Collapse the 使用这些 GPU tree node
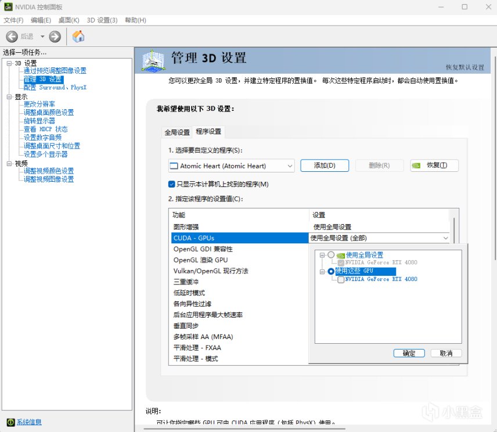 [322, 272]
